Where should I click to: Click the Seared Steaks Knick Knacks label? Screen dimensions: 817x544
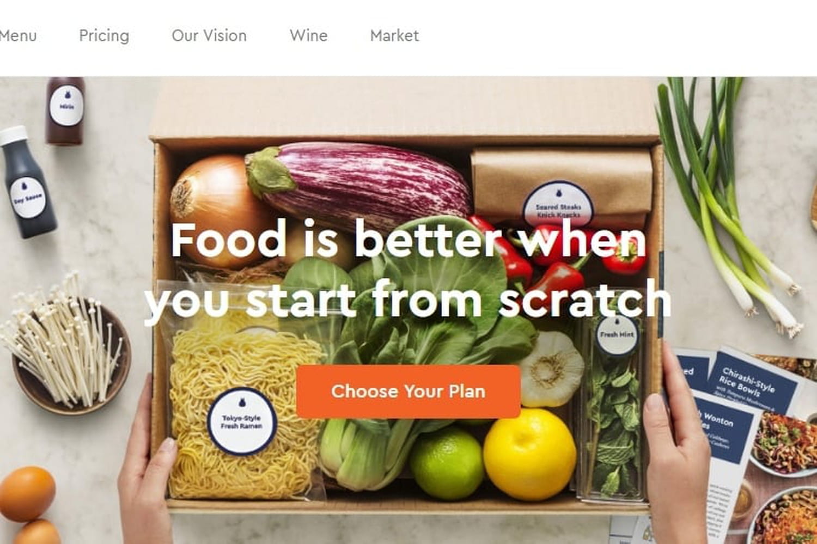[558, 207]
